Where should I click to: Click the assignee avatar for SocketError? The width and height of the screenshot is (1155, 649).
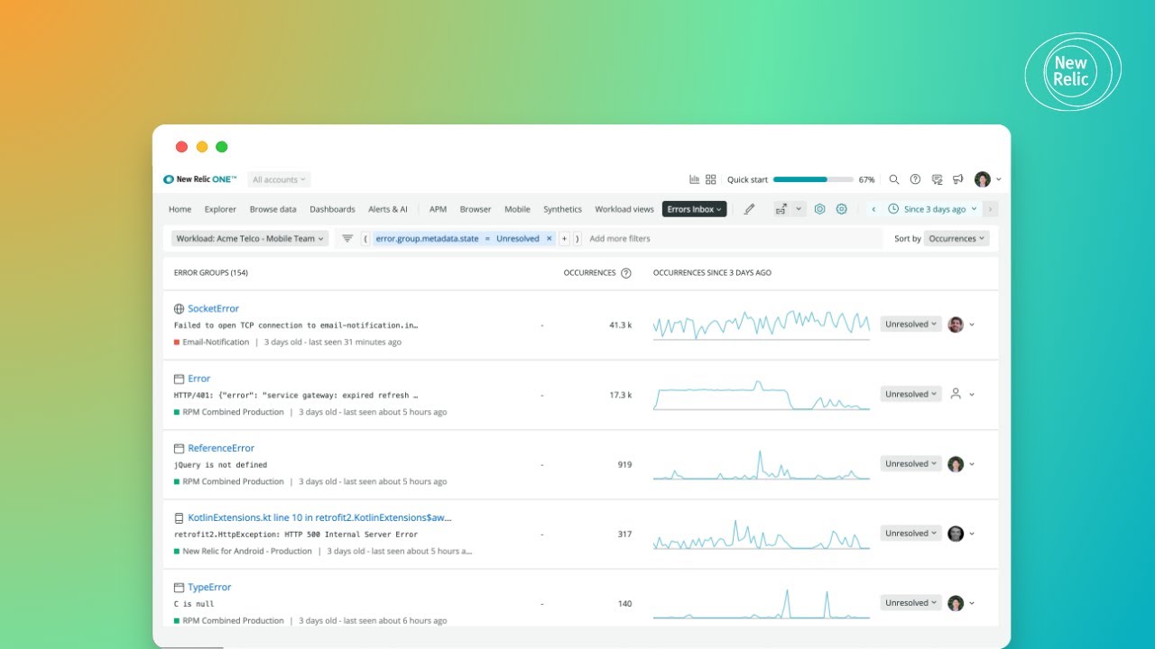tap(956, 324)
